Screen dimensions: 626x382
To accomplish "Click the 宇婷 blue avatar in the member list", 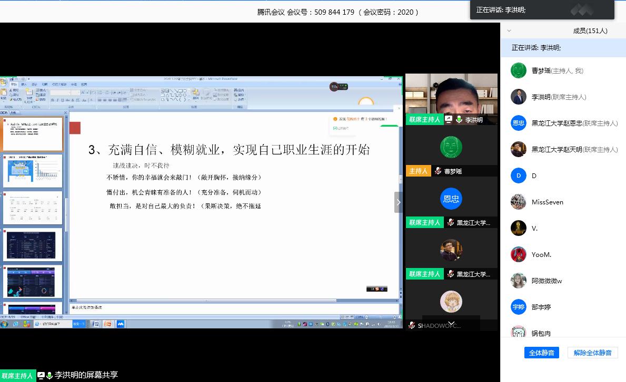I will (x=519, y=307).
